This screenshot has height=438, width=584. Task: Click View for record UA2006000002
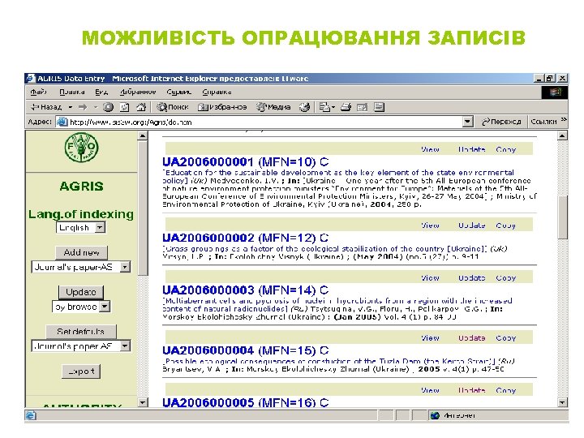pos(430,225)
